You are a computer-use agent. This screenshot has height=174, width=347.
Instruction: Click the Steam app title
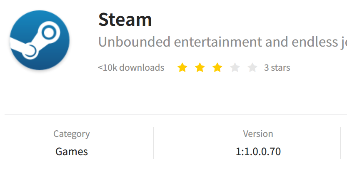125,19
